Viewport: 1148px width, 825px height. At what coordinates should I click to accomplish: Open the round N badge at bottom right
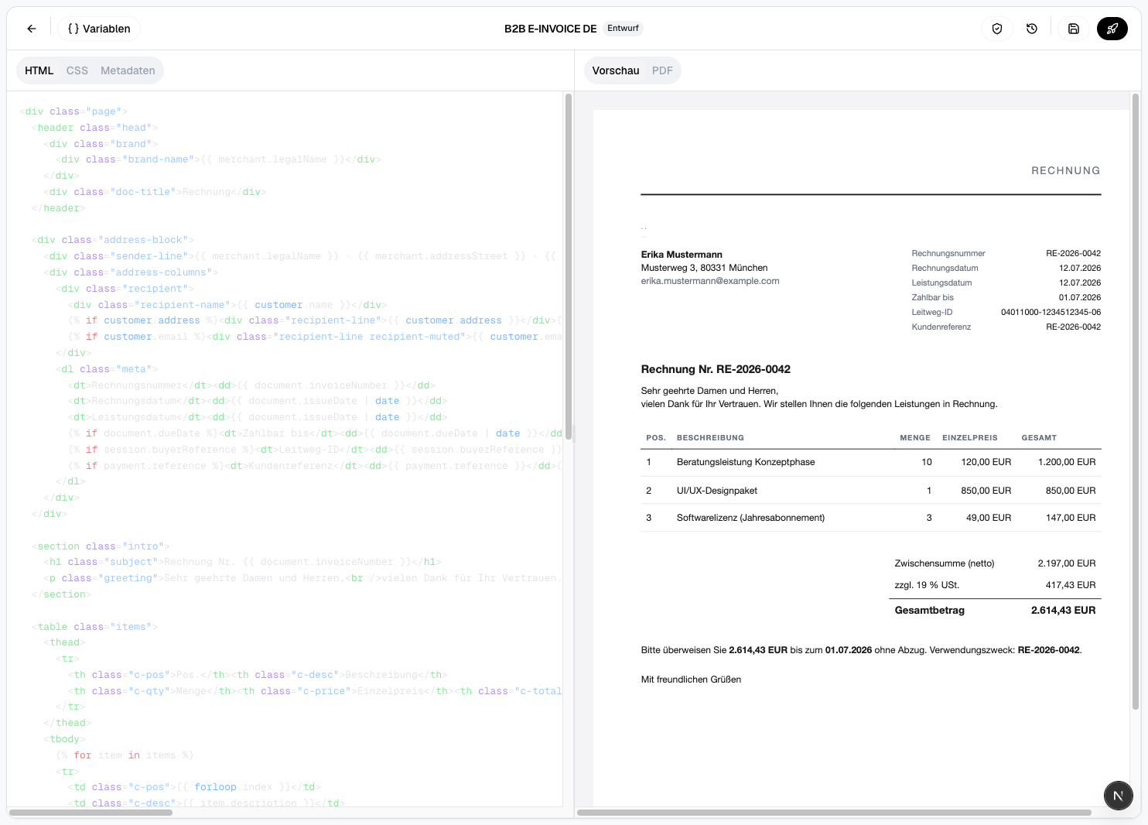point(1119,795)
